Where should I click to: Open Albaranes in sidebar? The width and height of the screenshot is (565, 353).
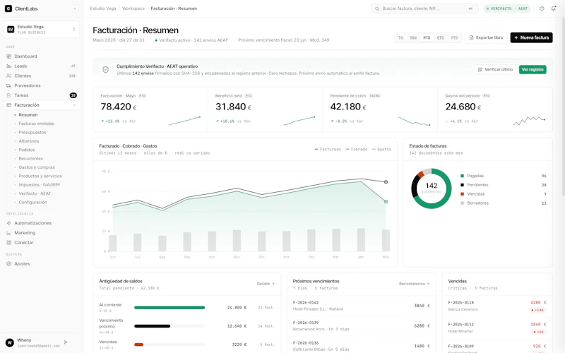tap(29, 141)
